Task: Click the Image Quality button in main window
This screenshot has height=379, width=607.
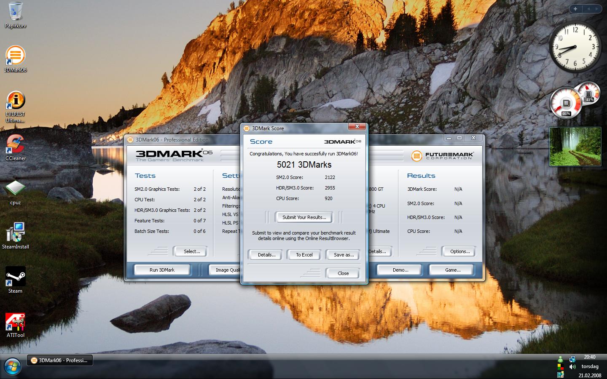Action: pos(225,270)
